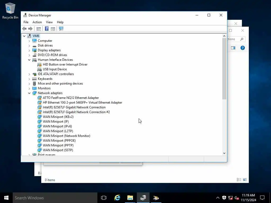Click the Network adapters category icon
271x203 pixels.
tap(34, 93)
